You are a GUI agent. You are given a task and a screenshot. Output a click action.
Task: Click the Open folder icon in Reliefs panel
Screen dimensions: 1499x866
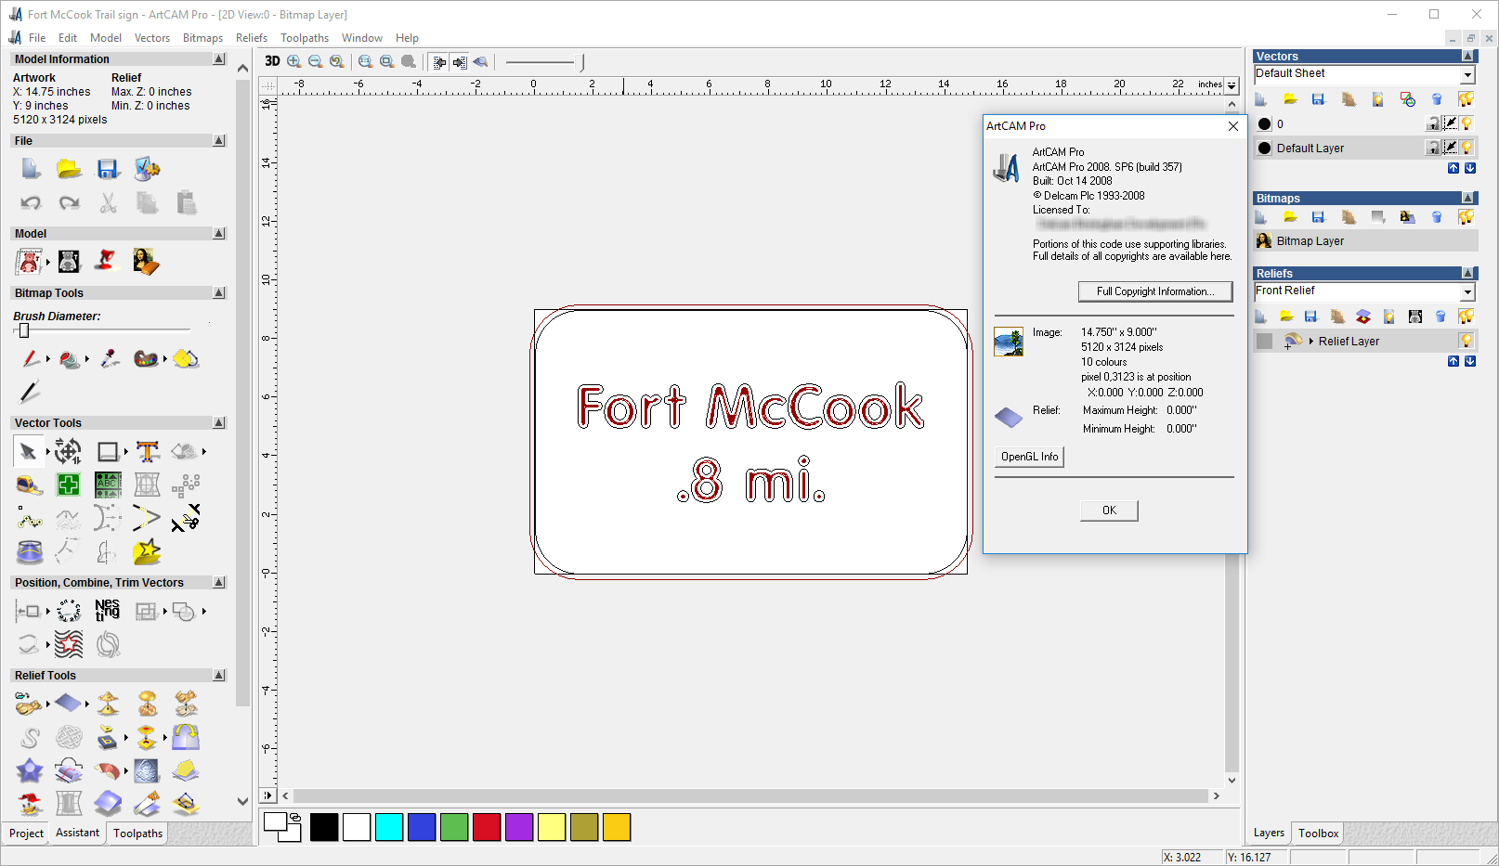(1286, 317)
